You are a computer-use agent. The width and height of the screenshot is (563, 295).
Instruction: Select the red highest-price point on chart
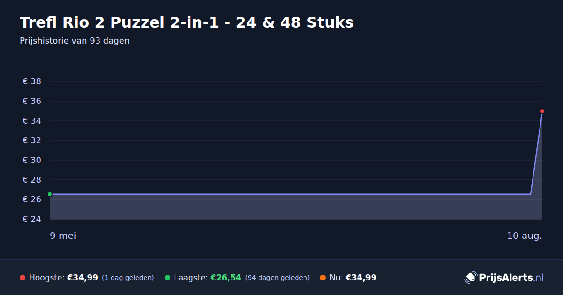coord(542,111)
